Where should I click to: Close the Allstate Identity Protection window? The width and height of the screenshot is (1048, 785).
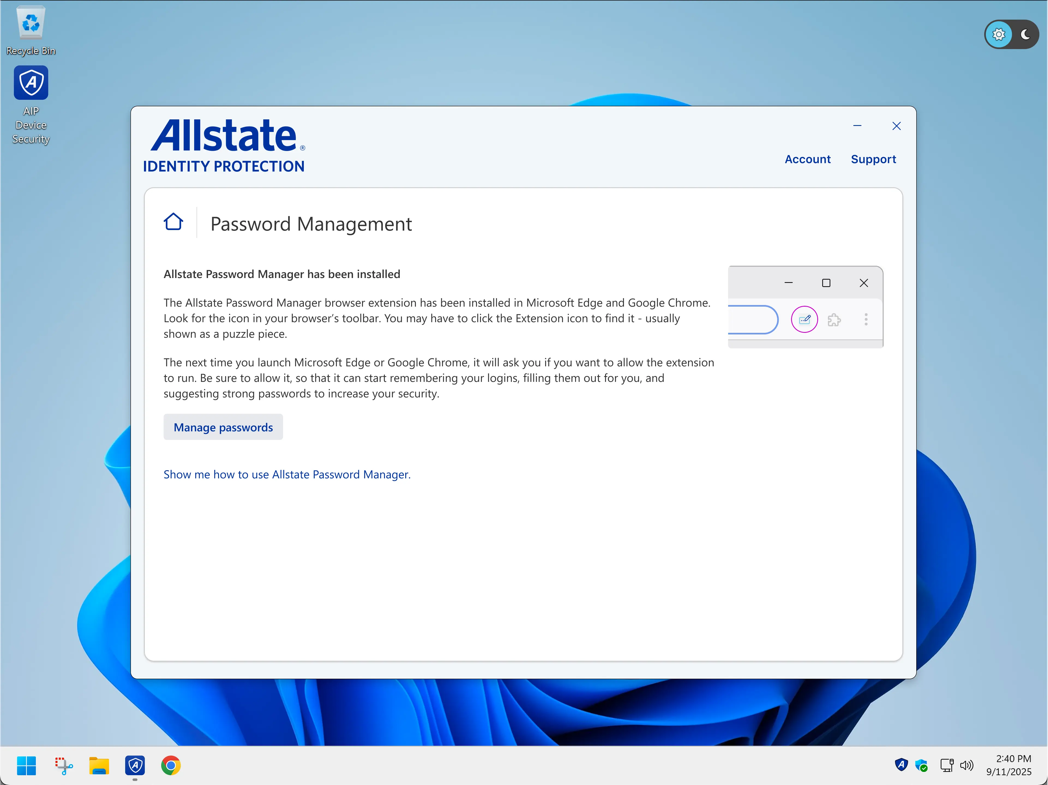(x=896, y=125)
